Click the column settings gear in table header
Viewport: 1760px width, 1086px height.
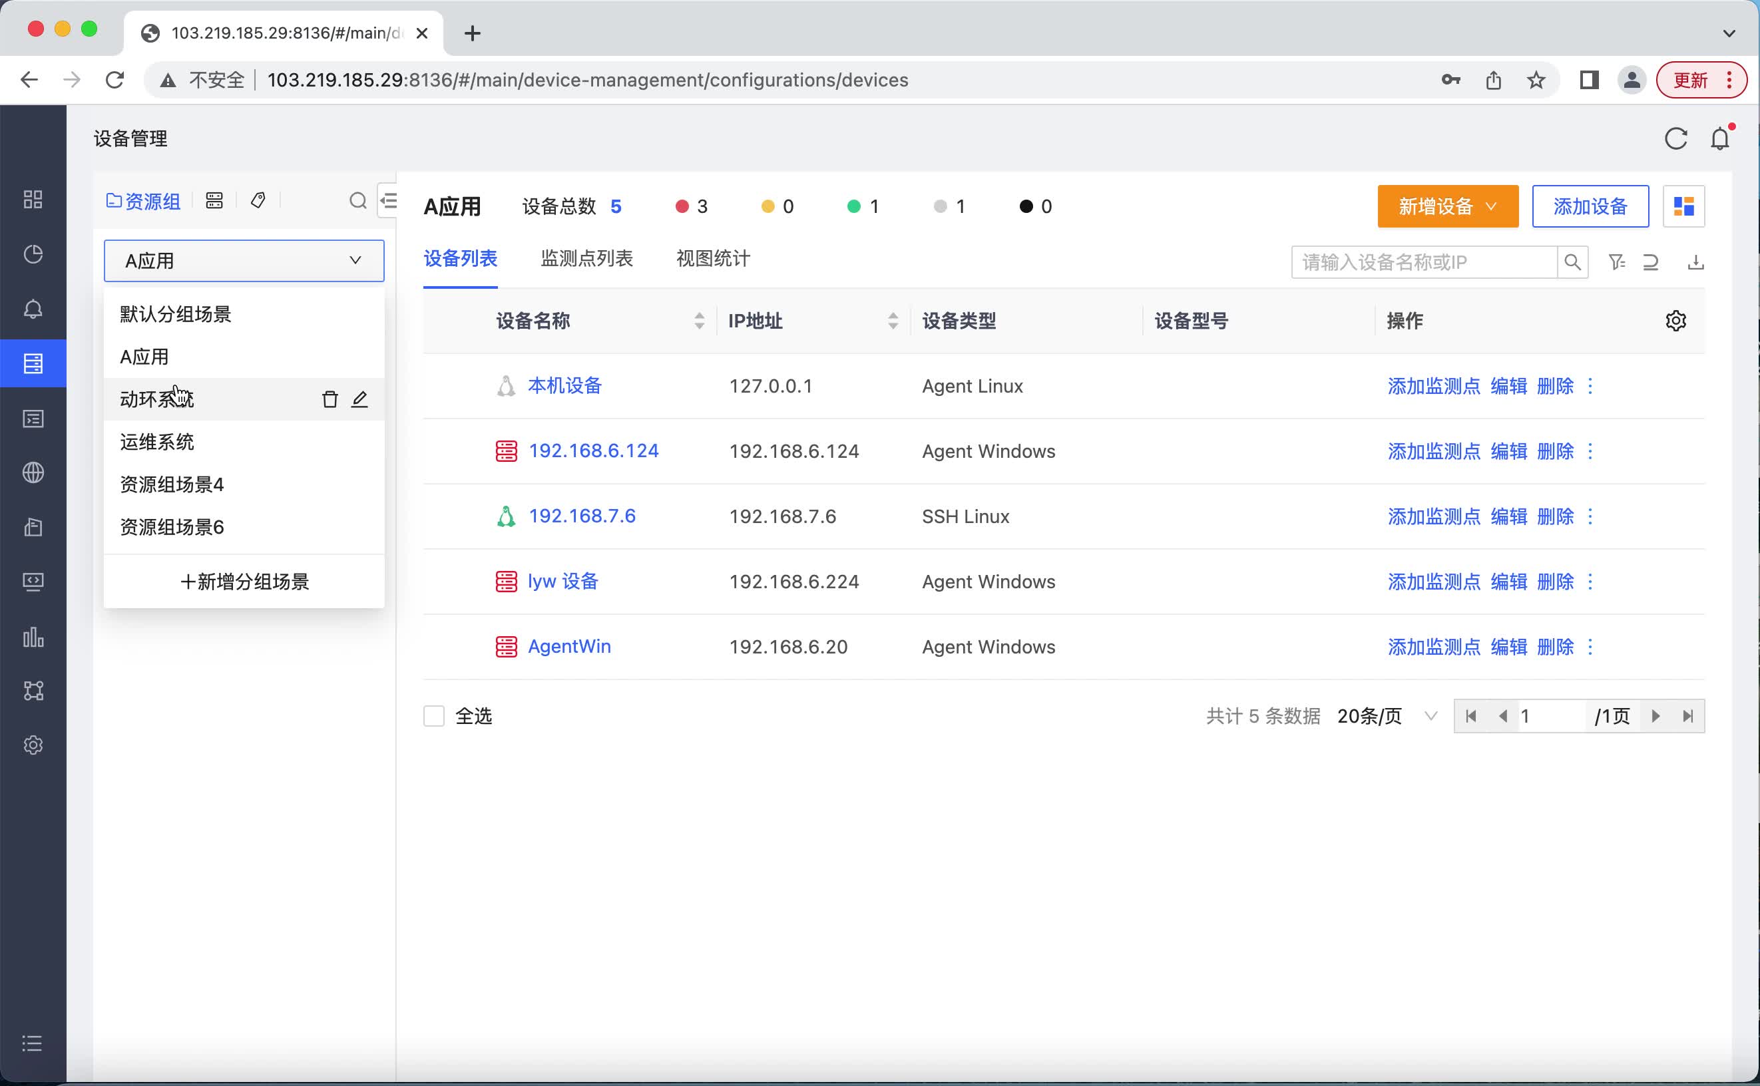click(1677, 320)
